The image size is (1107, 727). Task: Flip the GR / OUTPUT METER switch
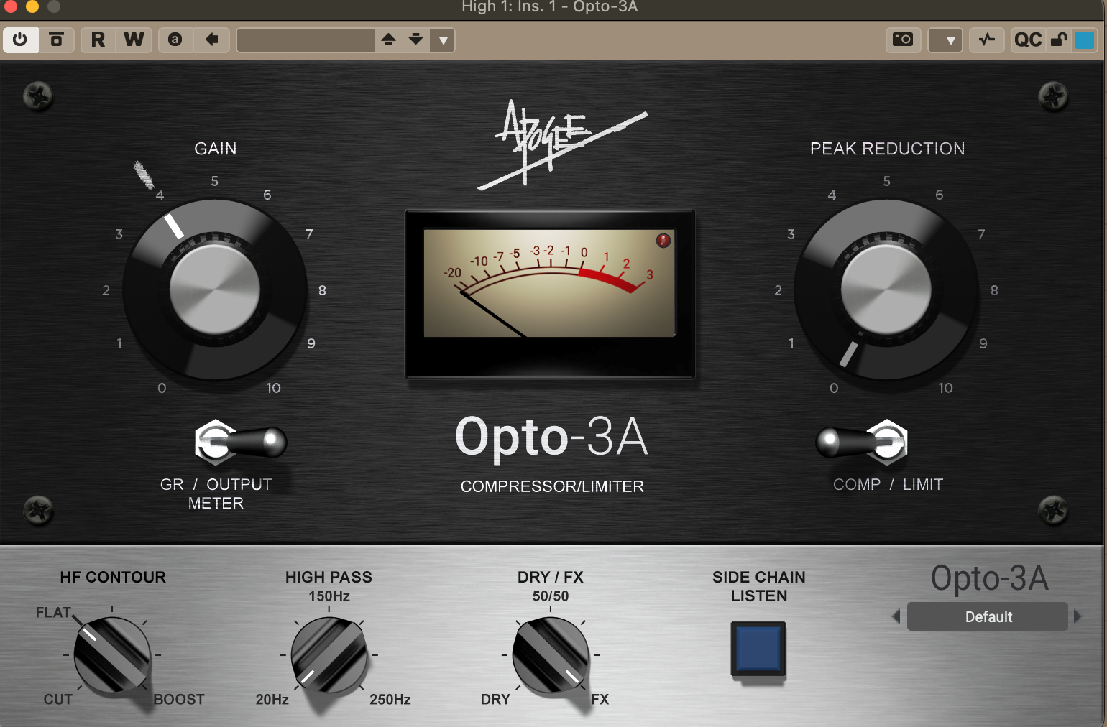click(240, 442)
